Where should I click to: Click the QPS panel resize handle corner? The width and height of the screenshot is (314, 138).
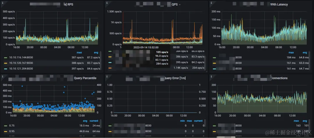pyautogui.click(x=206, y=71)
